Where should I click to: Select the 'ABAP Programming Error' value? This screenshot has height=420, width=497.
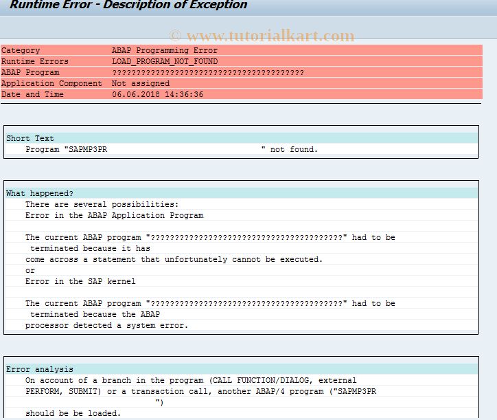[165, 50]
